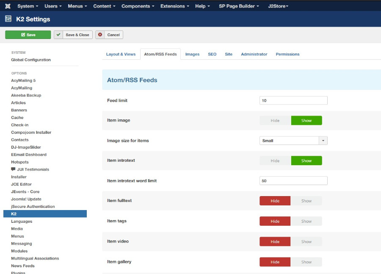This screenshot has height=274, width=381.
Task: Open JEvents - Core options
Action: 25,191
